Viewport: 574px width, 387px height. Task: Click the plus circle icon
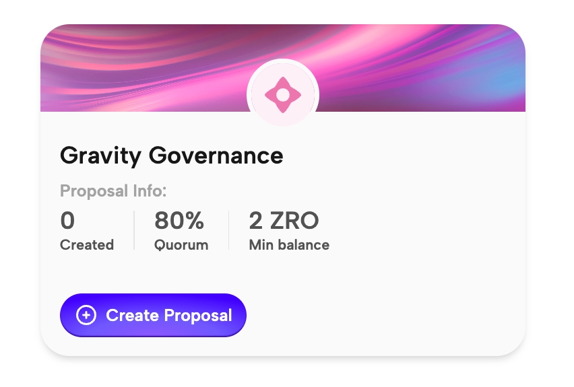(86, 315)
